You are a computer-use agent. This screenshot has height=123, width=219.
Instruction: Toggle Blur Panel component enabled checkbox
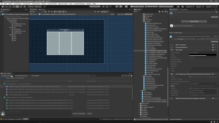tap(174, 50)
